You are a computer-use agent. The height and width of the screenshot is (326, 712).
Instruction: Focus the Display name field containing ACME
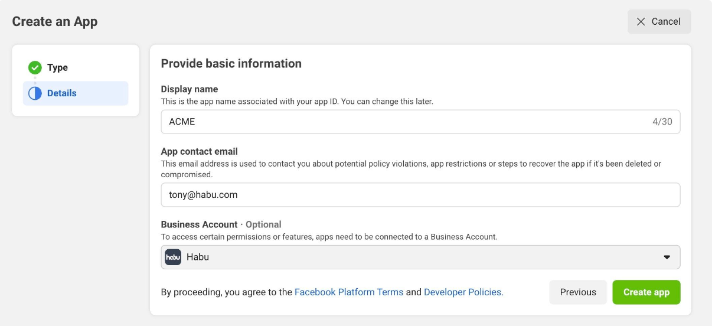tap(420, 122)
